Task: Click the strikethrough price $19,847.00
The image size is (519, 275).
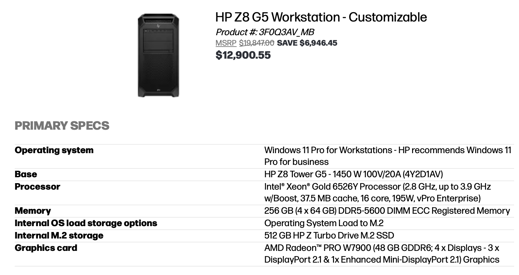Action: click(257, 43)
